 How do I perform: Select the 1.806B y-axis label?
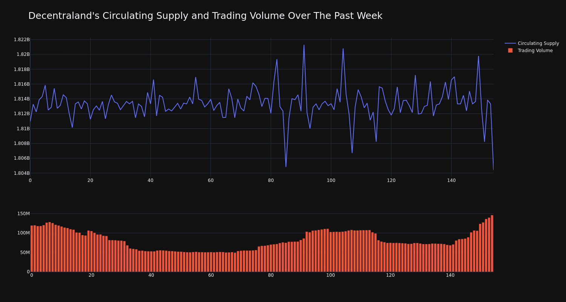coord(22,158)
